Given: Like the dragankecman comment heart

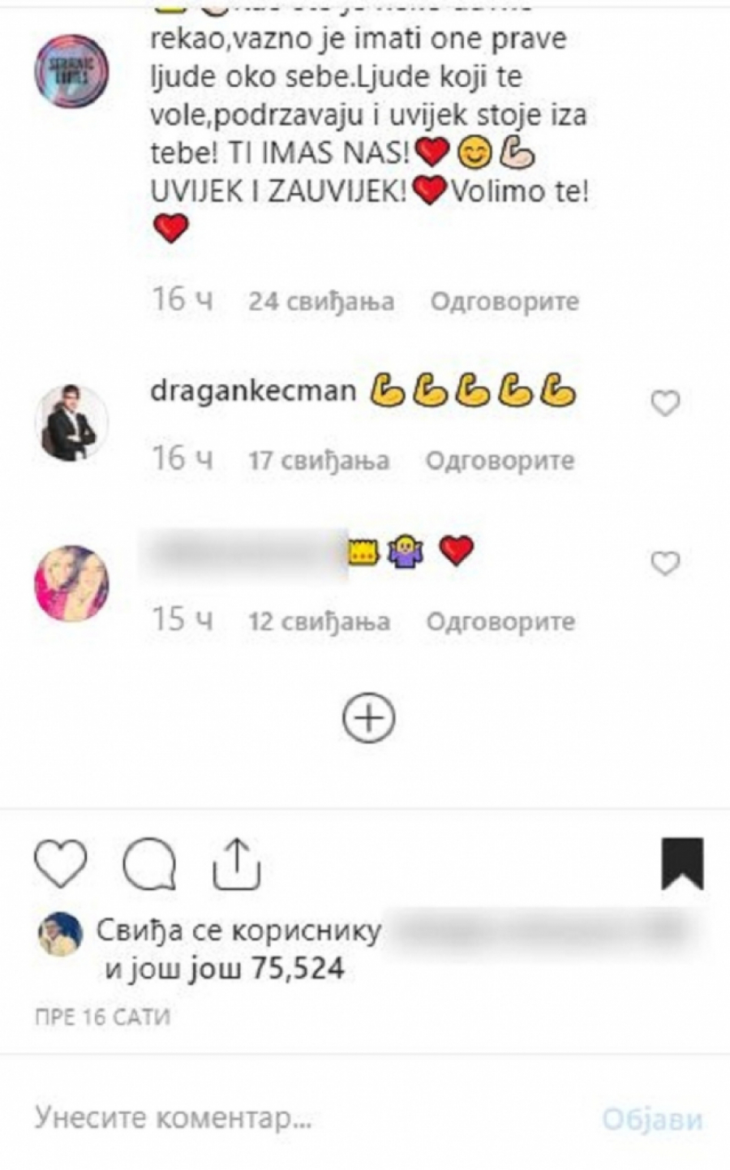Looking at the screenshot, I should pyautogui.click(x=666, y=402).
